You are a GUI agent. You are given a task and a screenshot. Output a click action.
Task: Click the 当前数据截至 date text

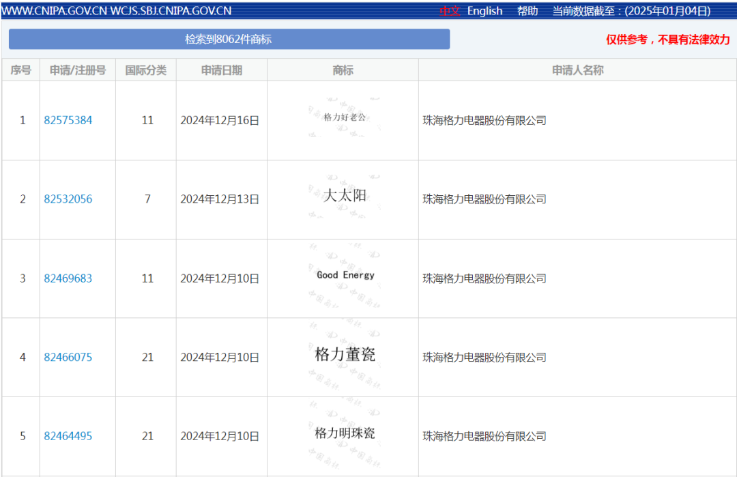[x=631, y=11]
